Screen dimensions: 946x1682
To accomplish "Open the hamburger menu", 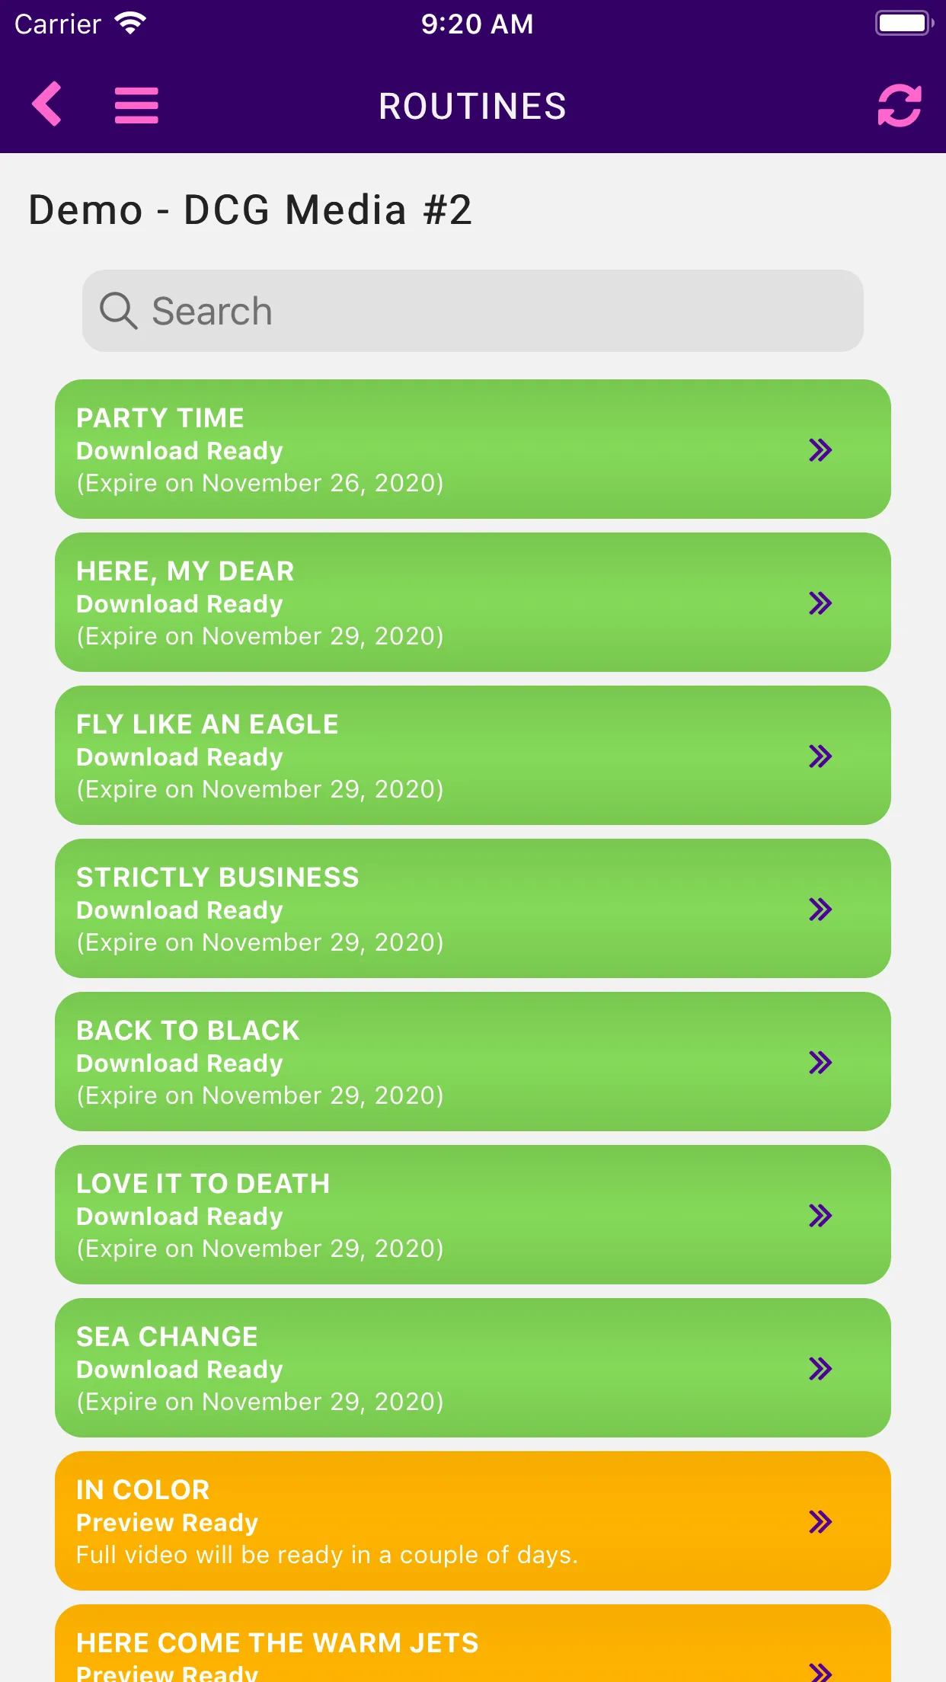I will pyautogui.click(x=136, y=105).
